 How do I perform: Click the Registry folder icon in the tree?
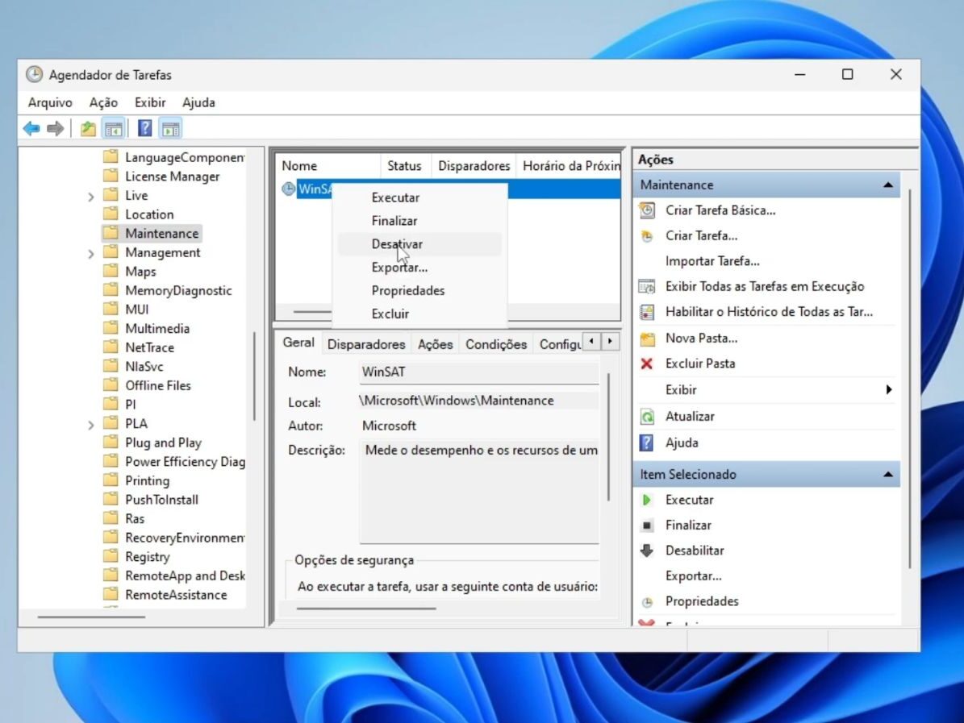pyautogui.click(x=111, y=556)
